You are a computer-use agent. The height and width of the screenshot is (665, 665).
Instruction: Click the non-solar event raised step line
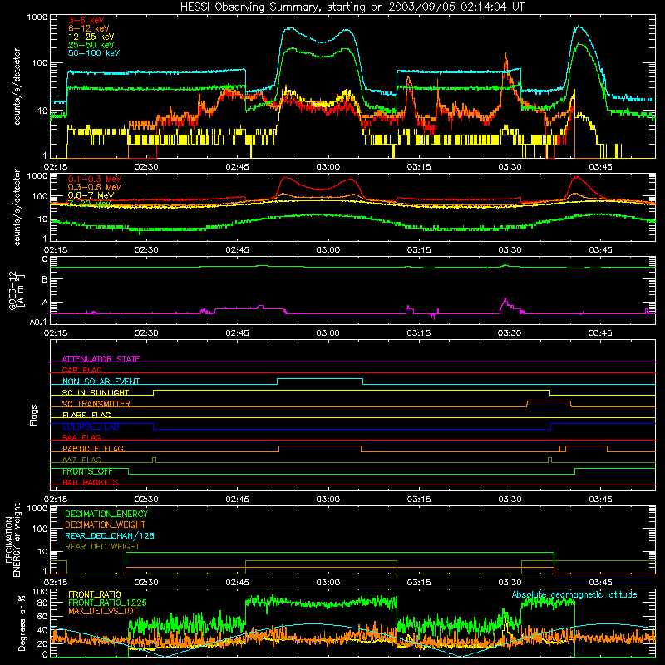point(320,378)
